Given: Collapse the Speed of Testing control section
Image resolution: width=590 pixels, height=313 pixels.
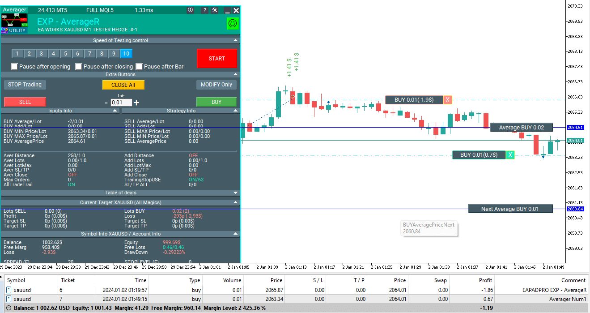Looking at the screenshot, I should tap(236, 40).
